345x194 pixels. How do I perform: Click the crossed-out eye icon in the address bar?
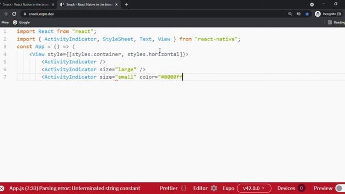click(299, 14)
